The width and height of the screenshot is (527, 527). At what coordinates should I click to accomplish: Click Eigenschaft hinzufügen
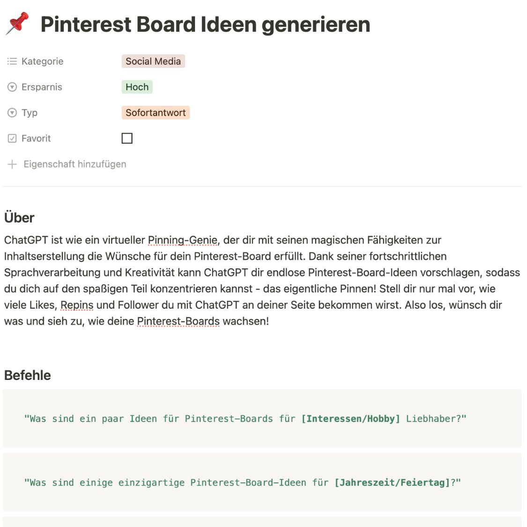pyautogui.click(x=75, y=164)
